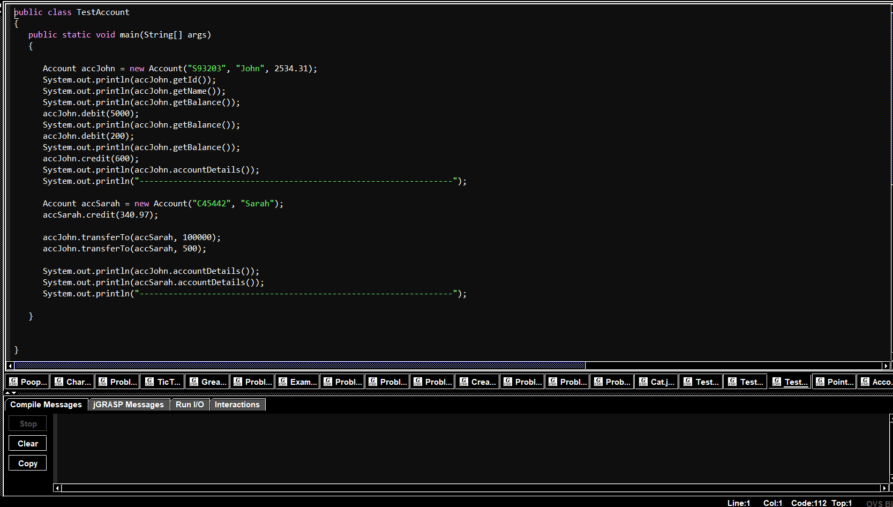Click the right arrow of the horizontal scrollbar
Viewport: 893px width, 507px height.
[x=886, y=365]
